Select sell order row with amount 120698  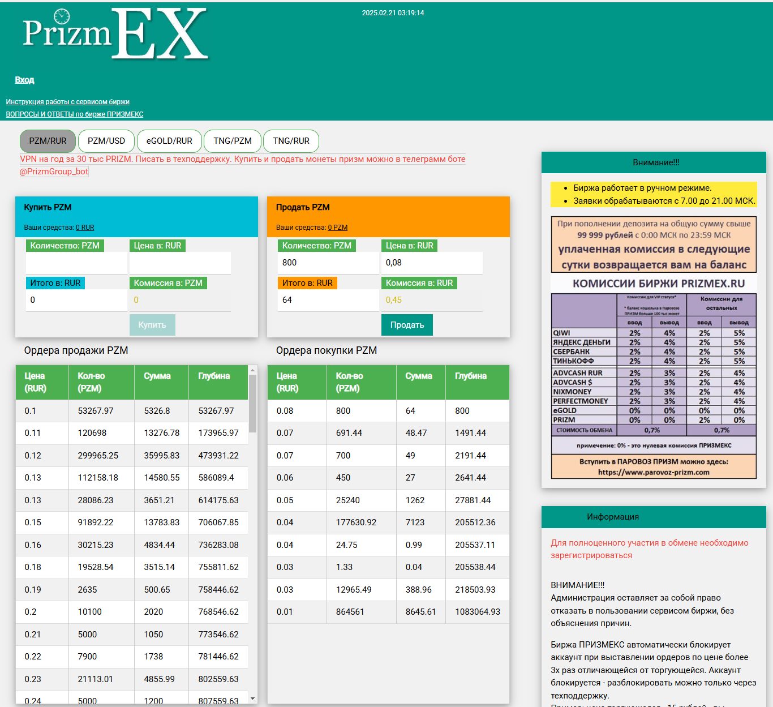coord(132,433)
